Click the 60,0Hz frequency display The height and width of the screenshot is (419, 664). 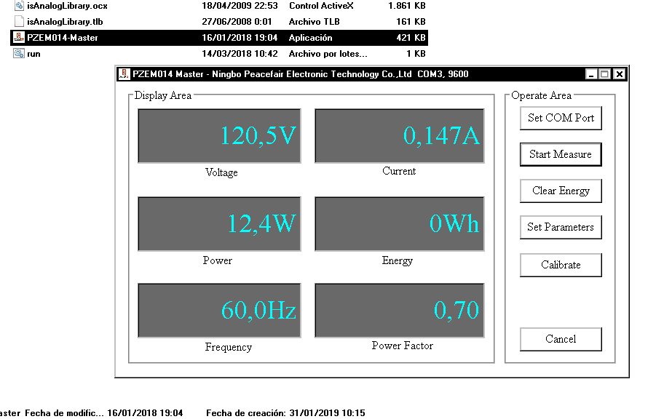click(219, 311)
